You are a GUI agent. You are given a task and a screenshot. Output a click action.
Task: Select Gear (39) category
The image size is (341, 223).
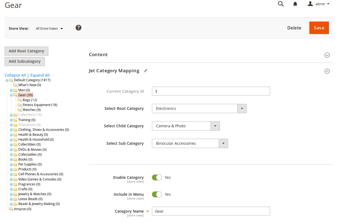click(26, 95)
